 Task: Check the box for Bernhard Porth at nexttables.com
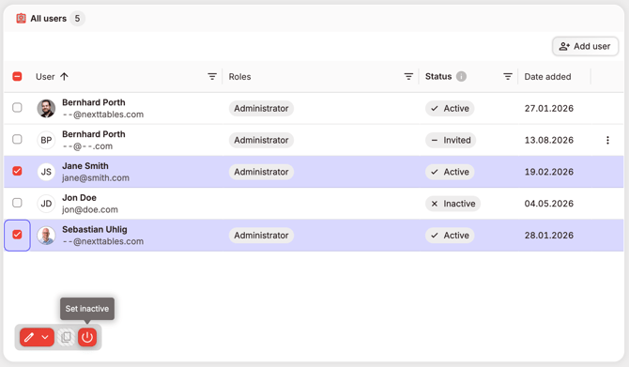coord(17,108)
